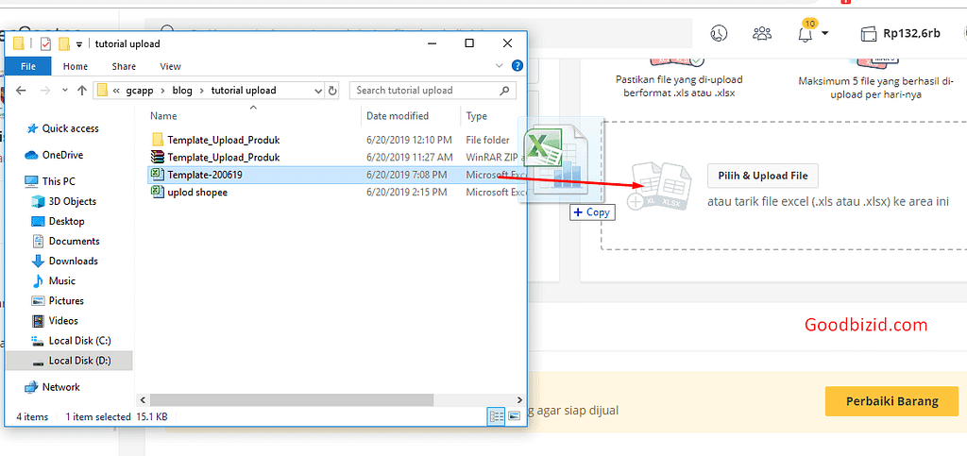The image size is (967, 456).
Task: Click the WinRAR archive icon
Action: coord(158,157)
